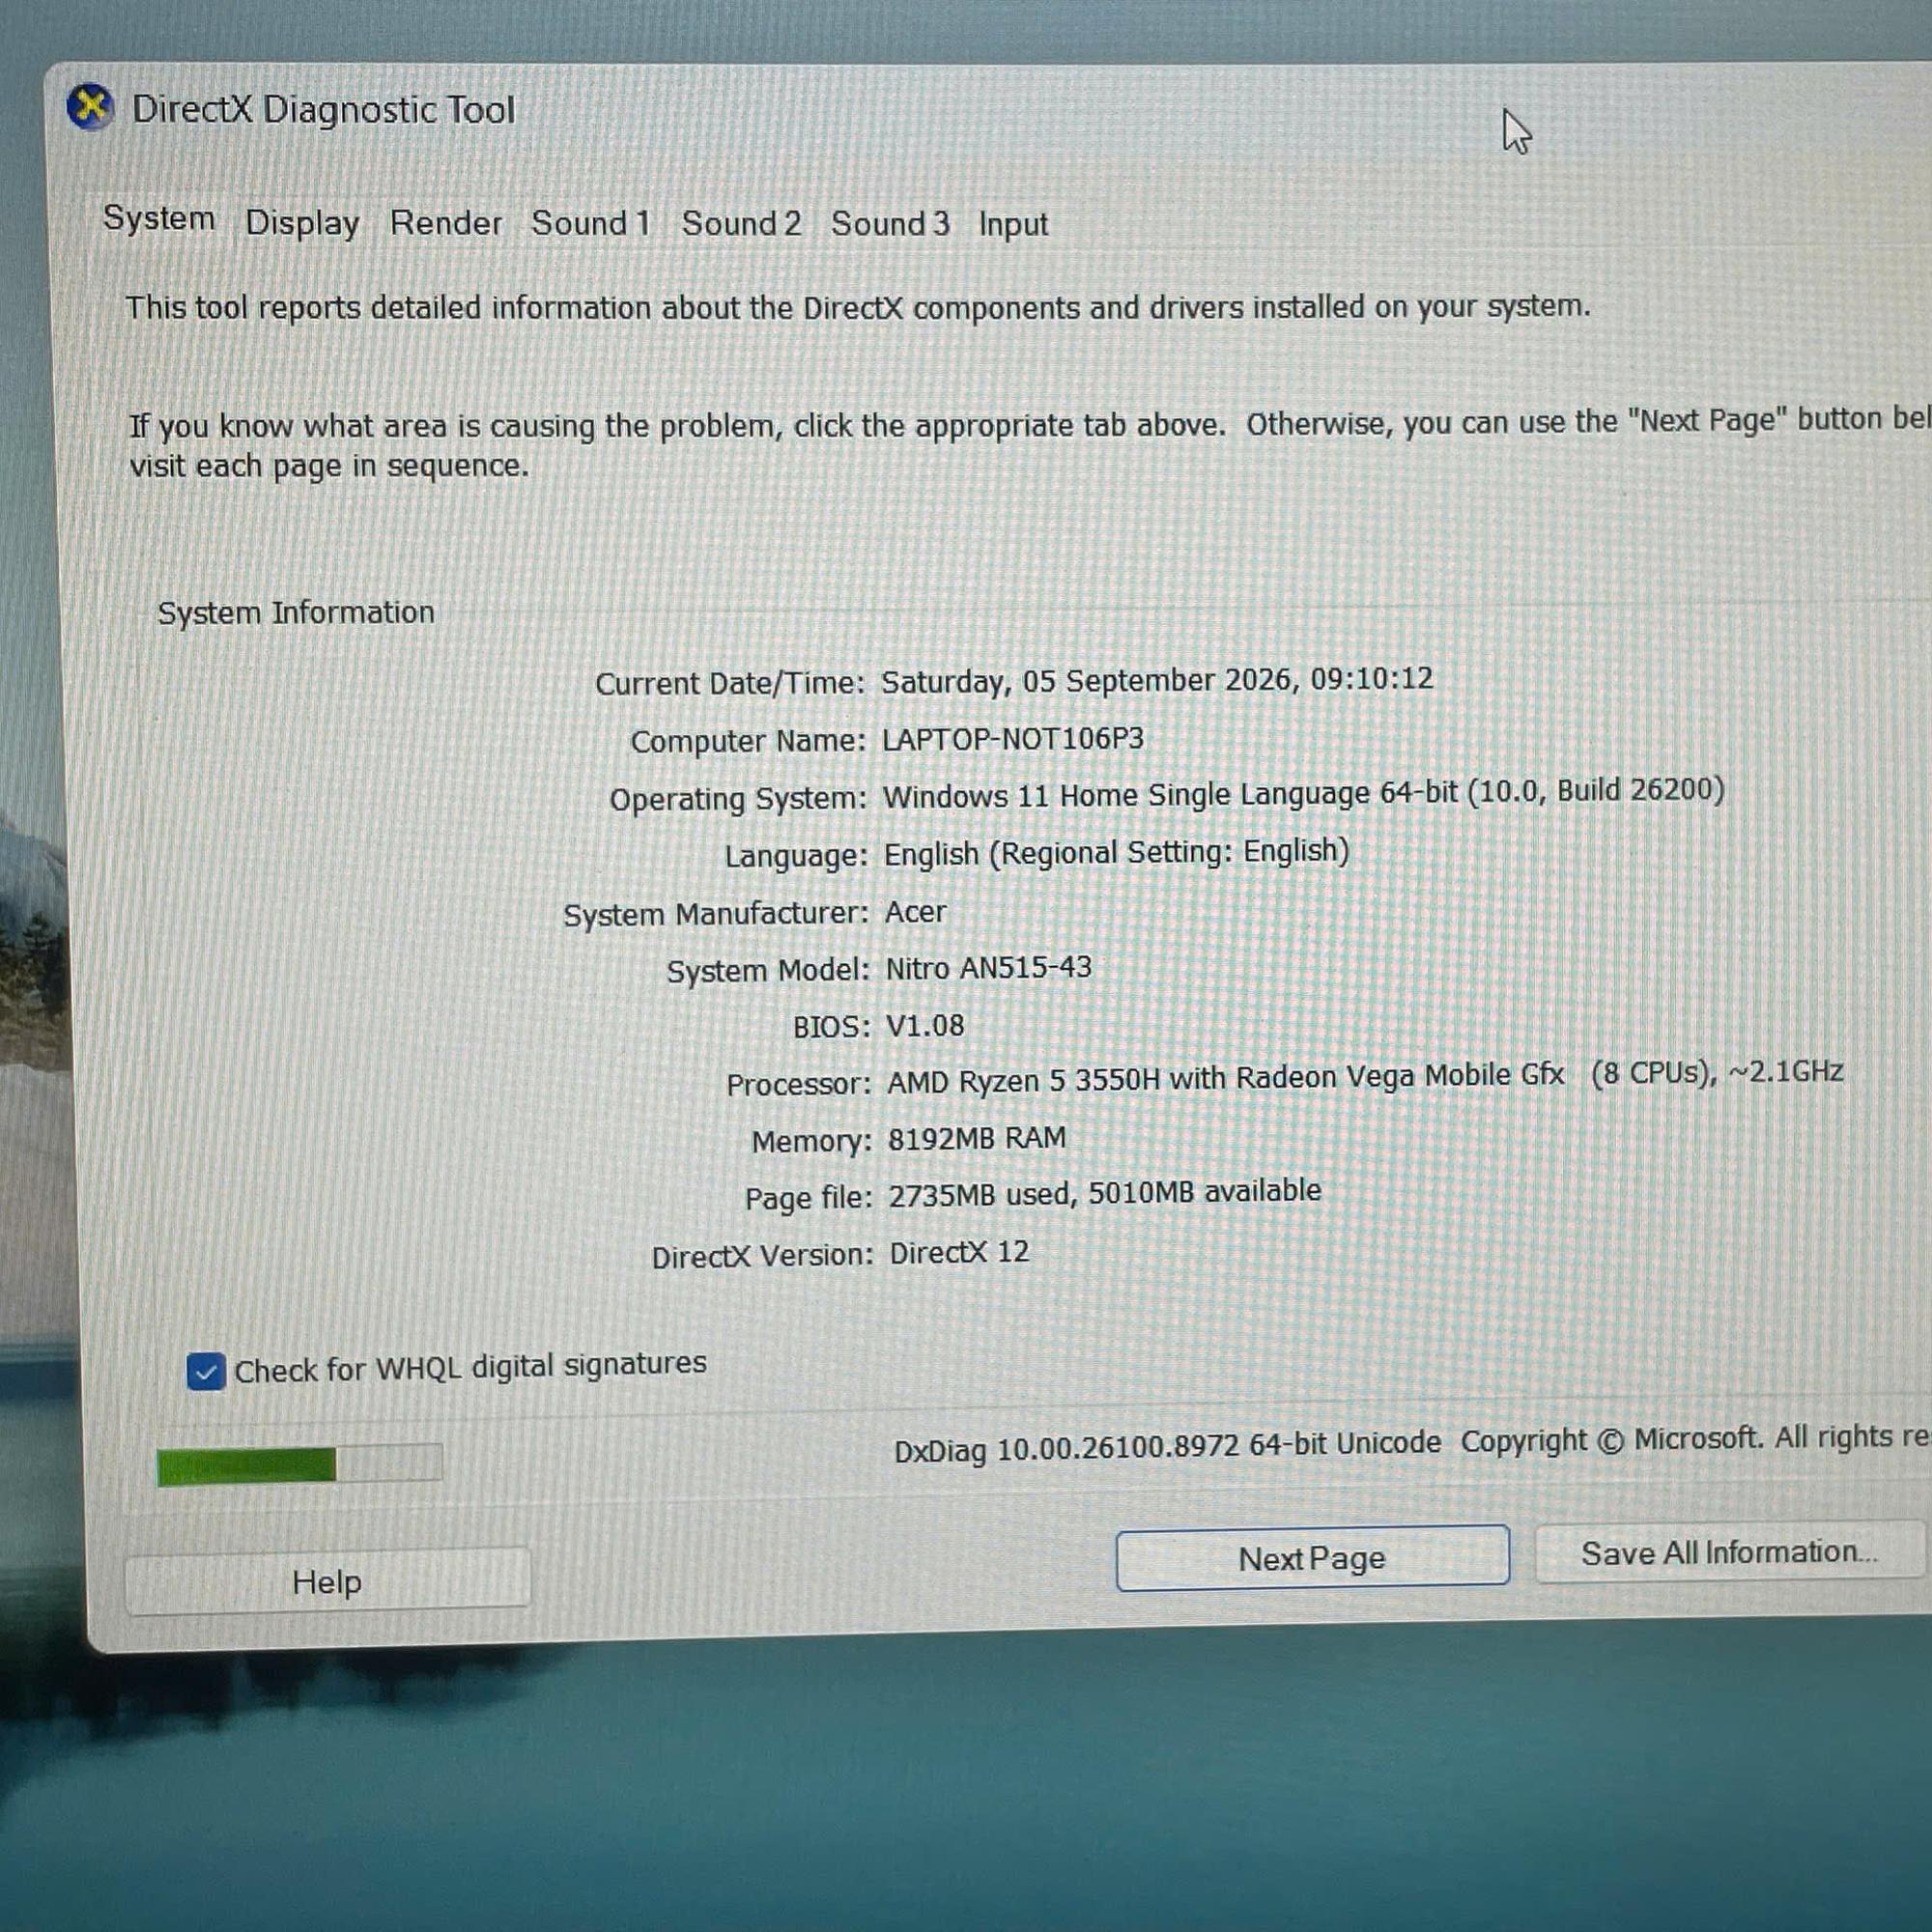Click language value English (Regional Setting: English)
1932x1932 pixels.
point(1116,852)
